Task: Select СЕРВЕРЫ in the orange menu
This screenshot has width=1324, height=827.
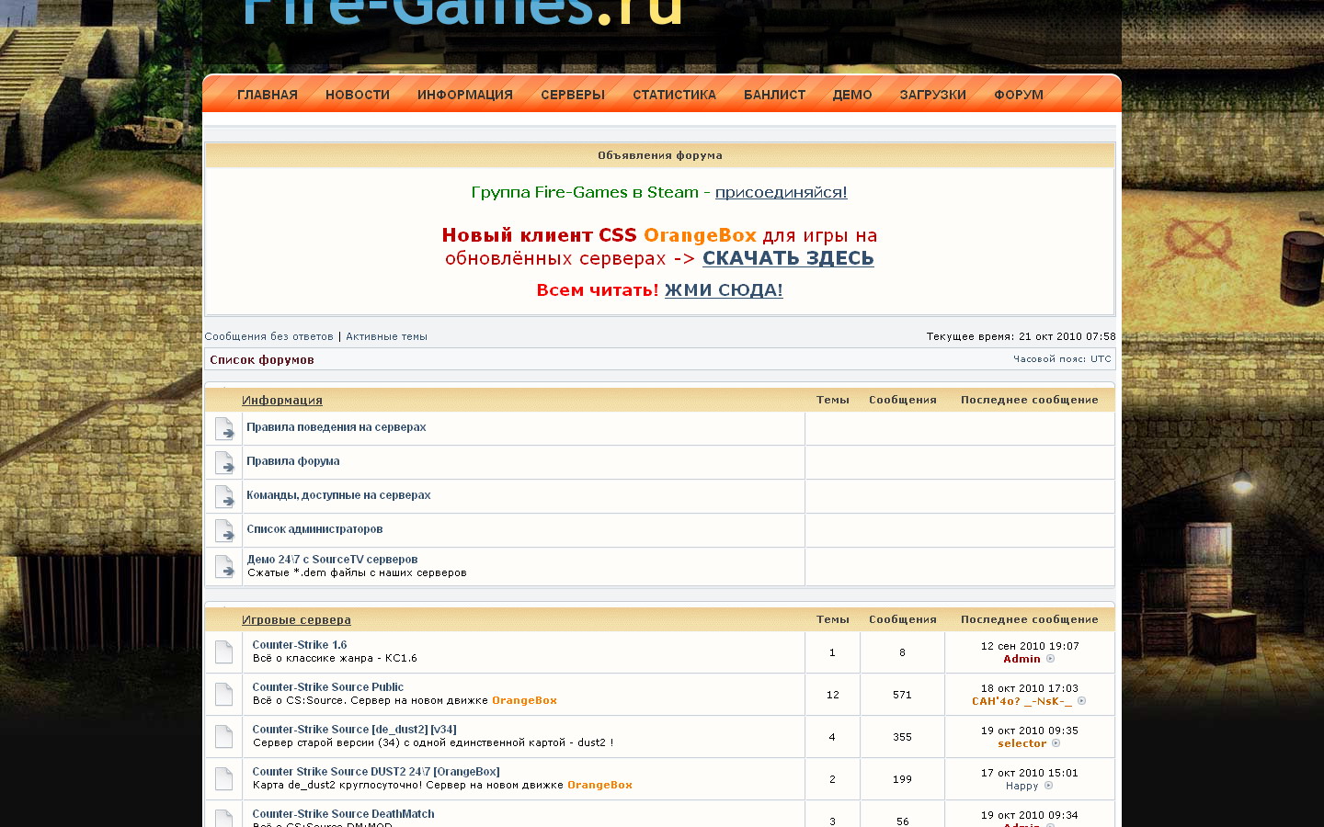Action: [x=573, y=95]
